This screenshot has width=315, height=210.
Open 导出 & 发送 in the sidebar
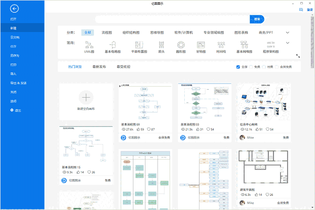click(22, 83)
